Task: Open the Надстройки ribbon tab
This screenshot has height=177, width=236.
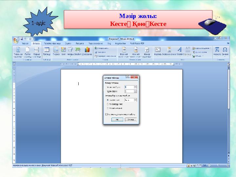Action: coord(120,43)
